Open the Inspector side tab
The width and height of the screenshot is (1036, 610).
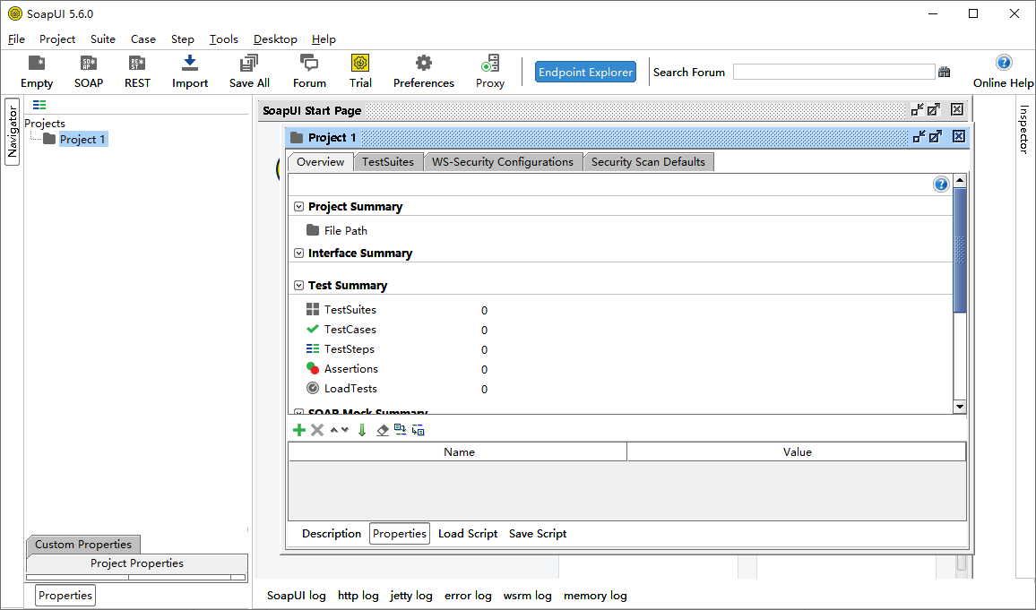coord(1024,129)
